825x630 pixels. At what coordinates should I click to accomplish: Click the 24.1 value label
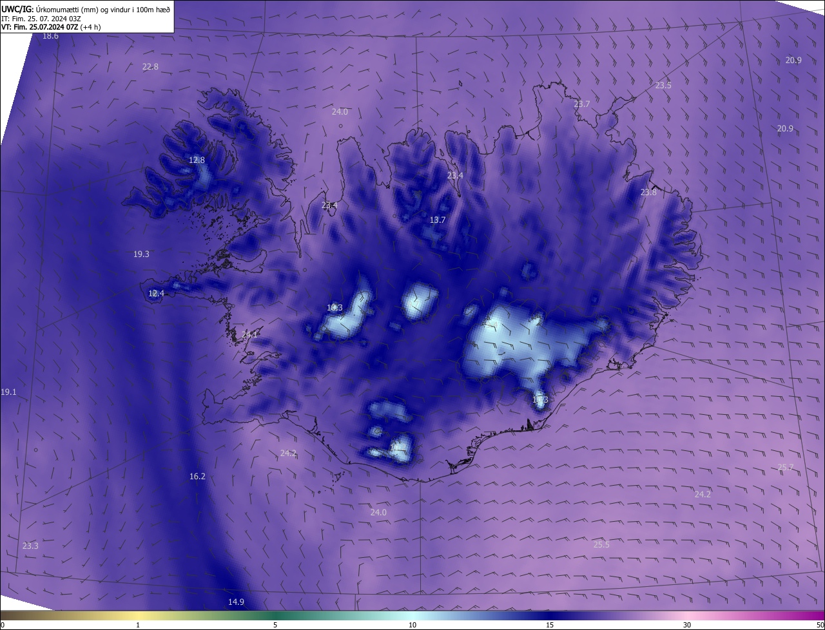click(250, 334)
